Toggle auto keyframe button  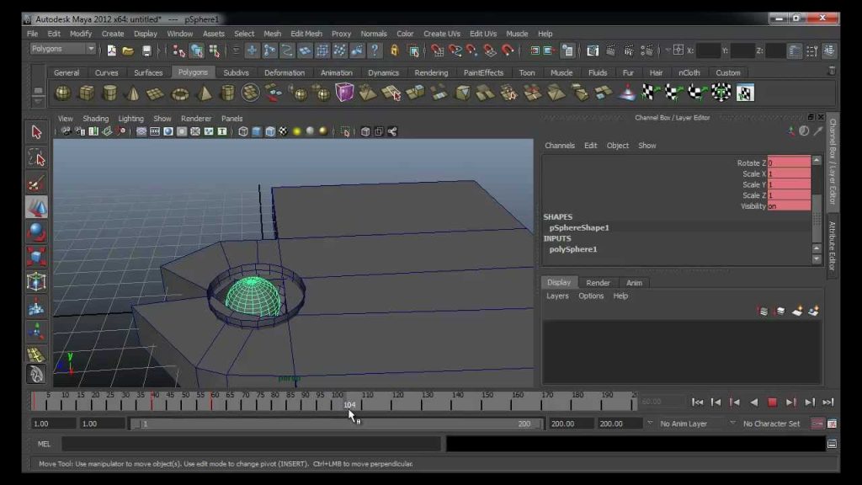click(817, 424)
